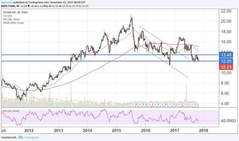
Task: Select the 12.25 price line label
Action: 226,61
